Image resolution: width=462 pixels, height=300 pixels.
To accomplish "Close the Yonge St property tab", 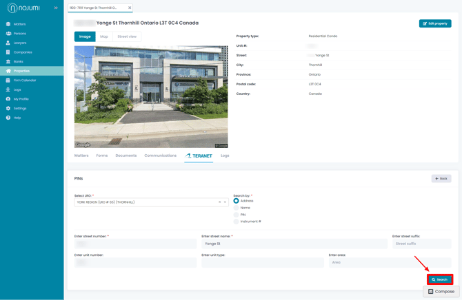I will (130, 8).
